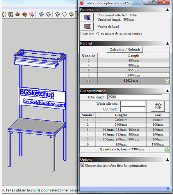Select the 'all model' radio button
This screenshot has height=195, width=173.
pyautogui.click(x=98, y=34)
